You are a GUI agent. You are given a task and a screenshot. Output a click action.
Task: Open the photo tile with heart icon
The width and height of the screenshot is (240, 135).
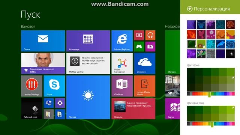coord(172,86)
